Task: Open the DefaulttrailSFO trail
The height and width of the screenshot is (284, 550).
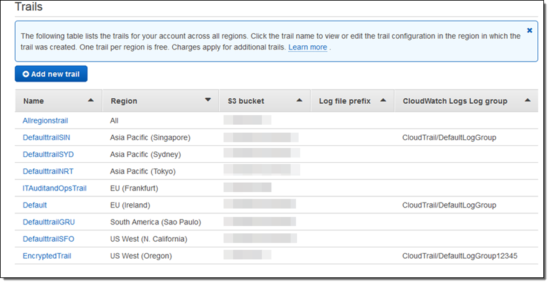Action: (47, 239)
